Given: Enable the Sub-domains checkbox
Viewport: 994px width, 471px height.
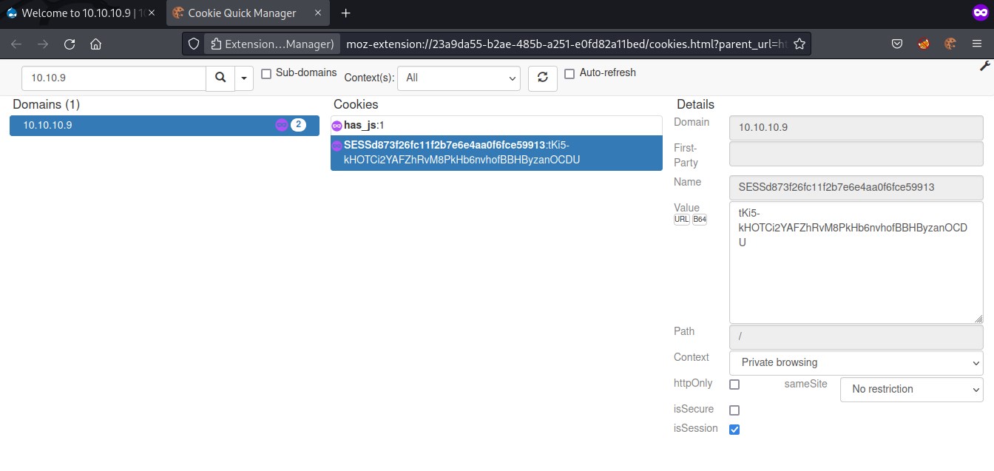Looking at the screenshot, I should click(267, 74).
